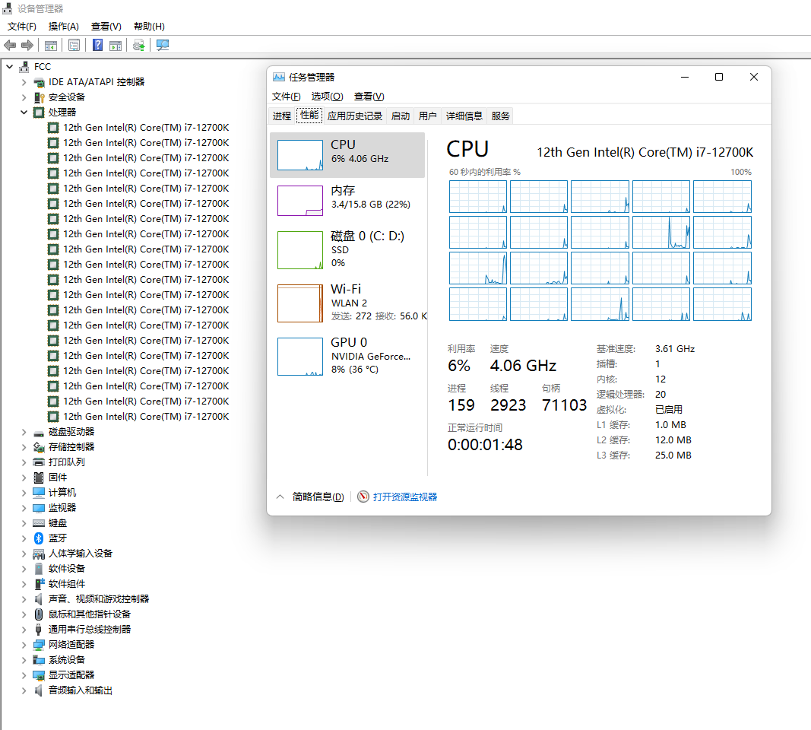Click the Resource Monitor icon in Task Manager
This screenshot has width=811, height=730.
363,497
